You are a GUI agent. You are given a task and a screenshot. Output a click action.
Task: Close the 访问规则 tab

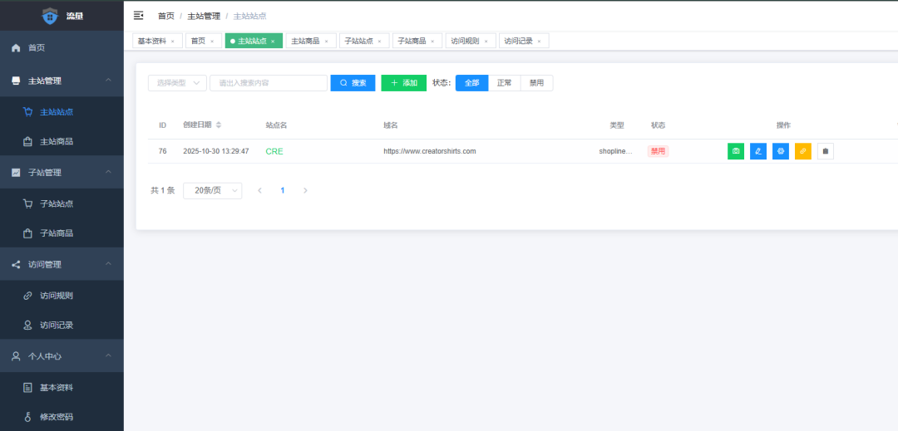(486, 42)
